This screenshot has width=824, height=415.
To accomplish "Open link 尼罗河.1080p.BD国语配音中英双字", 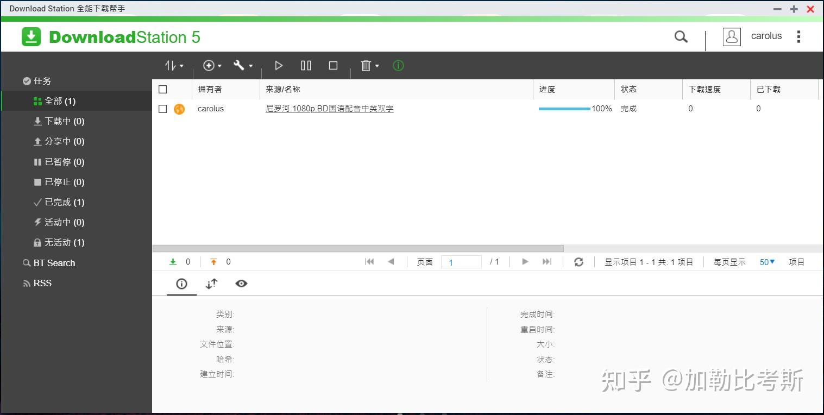I will pos(329,109).
